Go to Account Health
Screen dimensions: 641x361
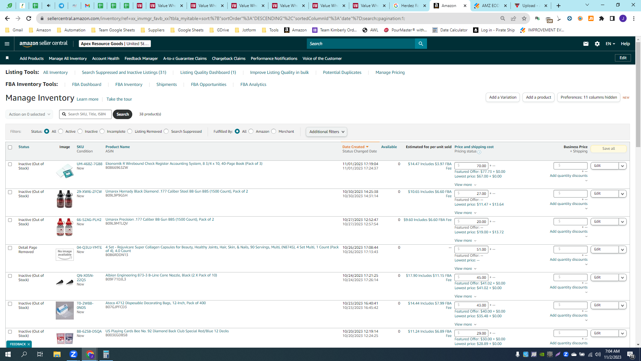coord(105,58)
